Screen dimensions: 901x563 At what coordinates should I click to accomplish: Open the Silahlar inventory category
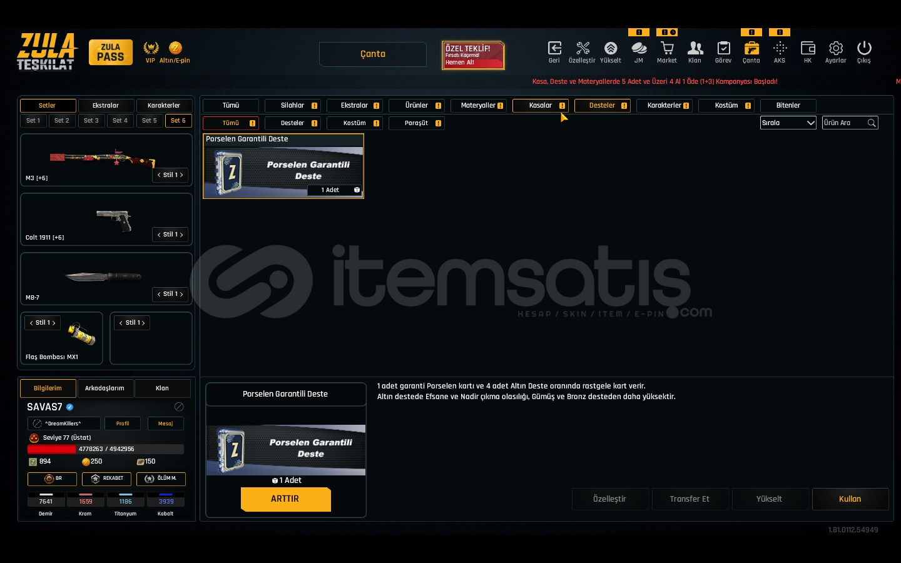point(292,106)
